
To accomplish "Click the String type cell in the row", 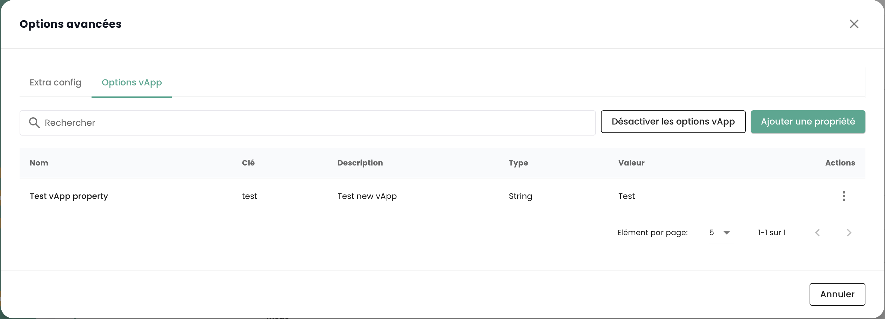I will pyautogui.click(x=520, y=196).
